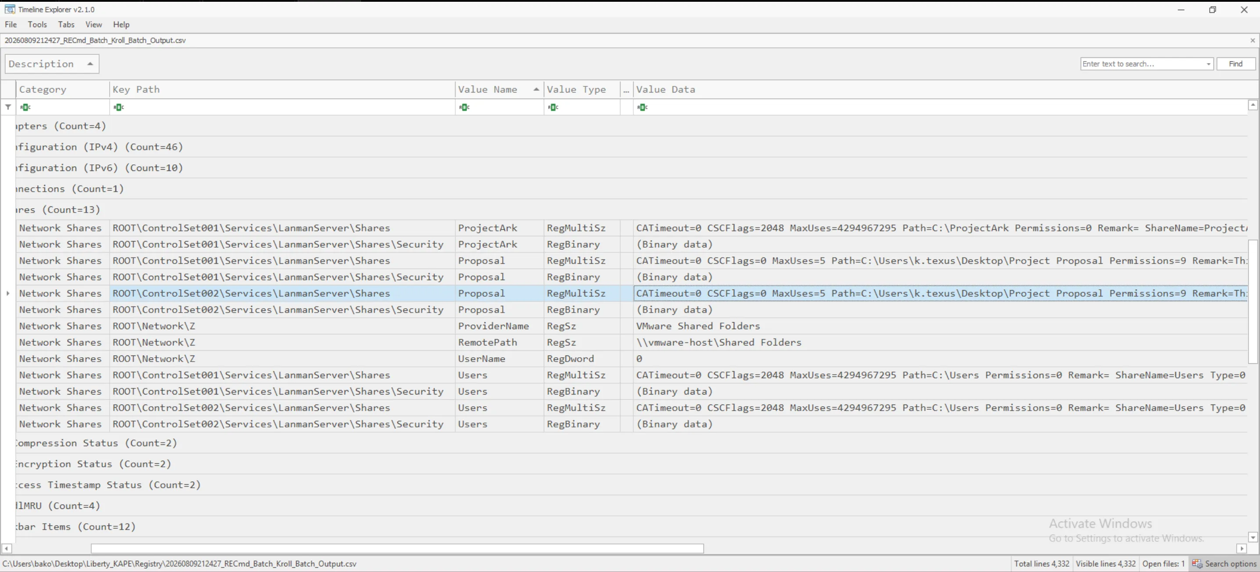Click the Timeline Explorer title bar app icon
The image size is (1260, 572).
[9, 9]
